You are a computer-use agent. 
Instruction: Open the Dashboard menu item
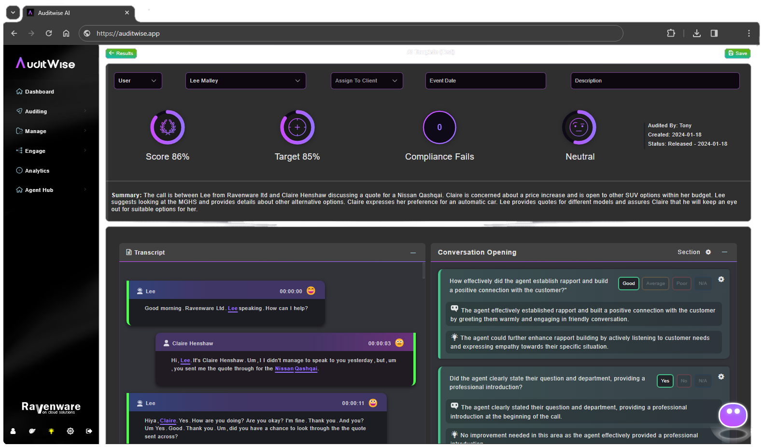(40, 92)
